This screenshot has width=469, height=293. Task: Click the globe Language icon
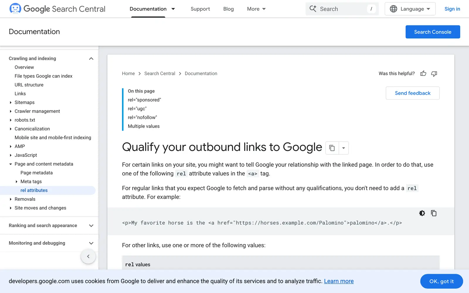point(393,9)
